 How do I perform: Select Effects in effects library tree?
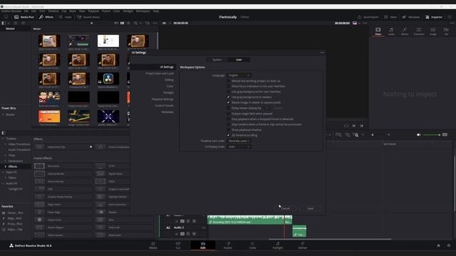coord(13,166)
